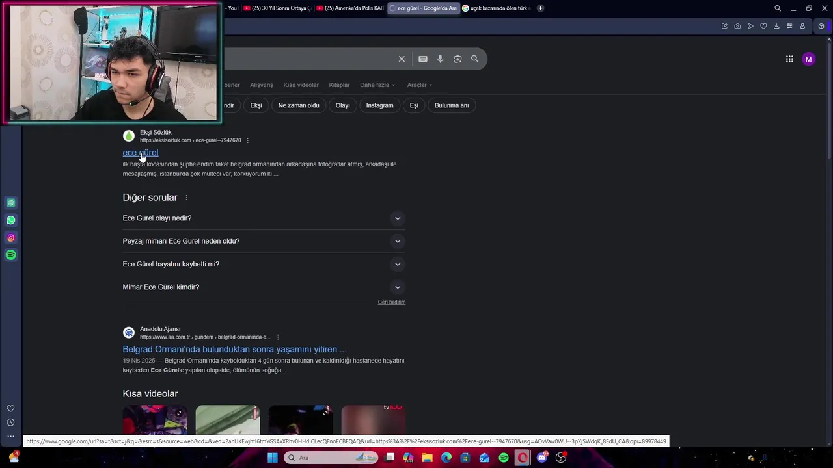Image resolution: width=833 pixels, height=468 pixels.
Task: Switch to 'uçak kazasında ölen türk' tab
Action: (x=497, y=8)
